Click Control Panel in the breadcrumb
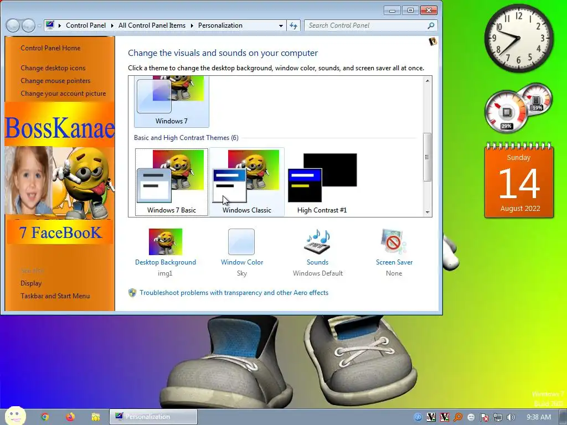This screenshot has width=567, height=425. [x=86, y=25]
